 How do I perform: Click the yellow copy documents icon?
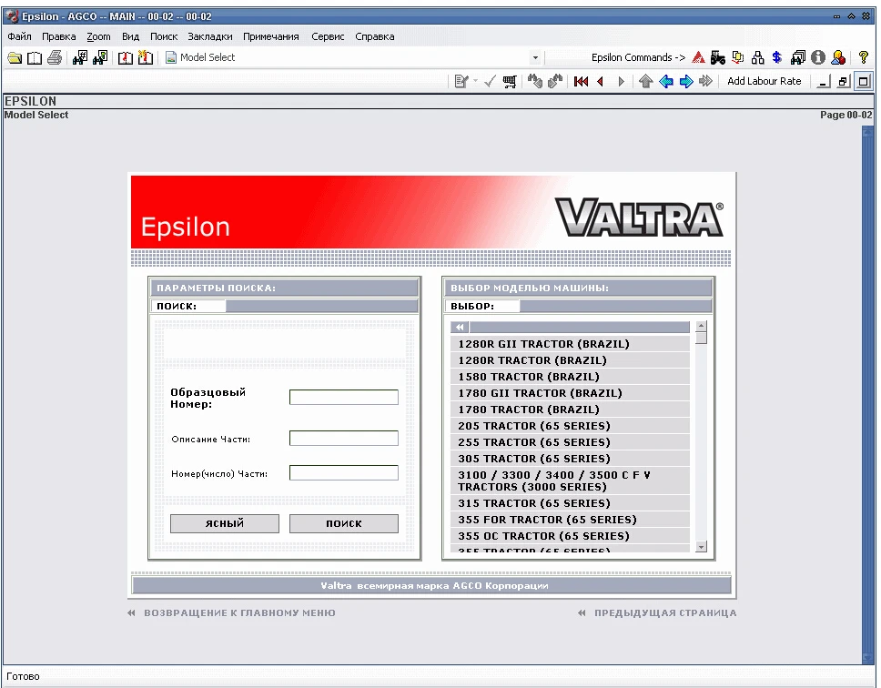click(x=738, y=57)
